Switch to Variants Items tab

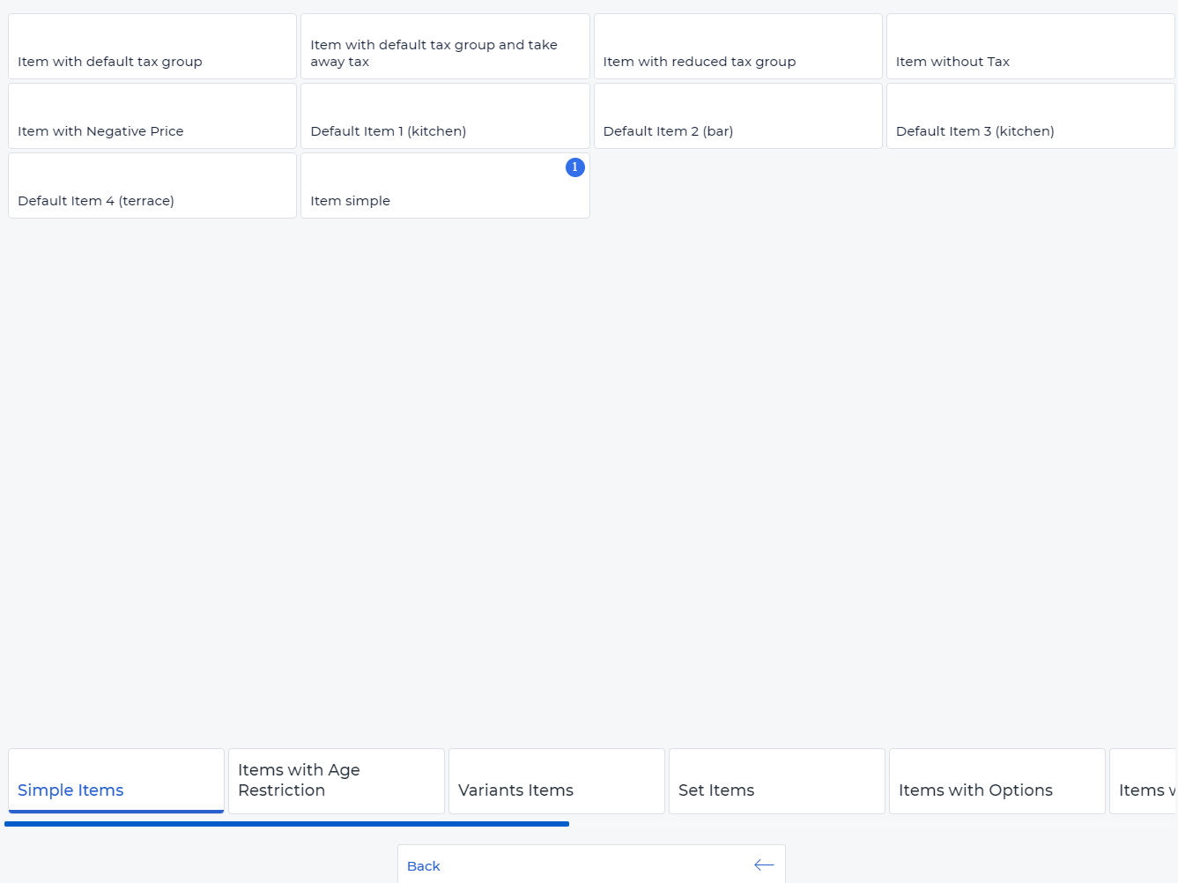(x=557, y=782)
